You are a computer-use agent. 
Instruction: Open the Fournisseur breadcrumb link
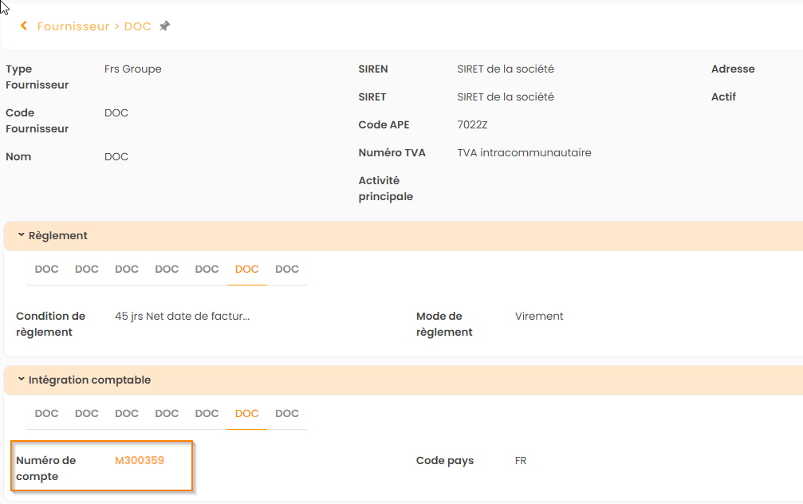pos(73,26)
